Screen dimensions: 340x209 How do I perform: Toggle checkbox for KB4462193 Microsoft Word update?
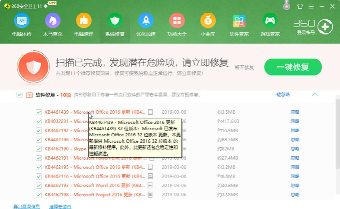[39, 185]
